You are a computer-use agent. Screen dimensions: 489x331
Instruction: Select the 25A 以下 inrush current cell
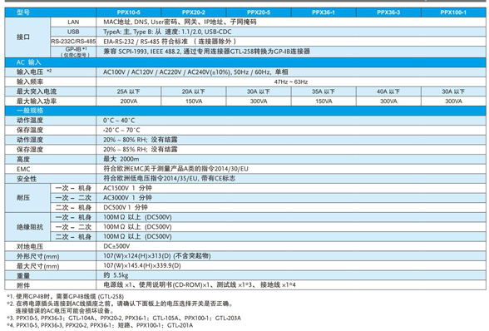(128, 91)
